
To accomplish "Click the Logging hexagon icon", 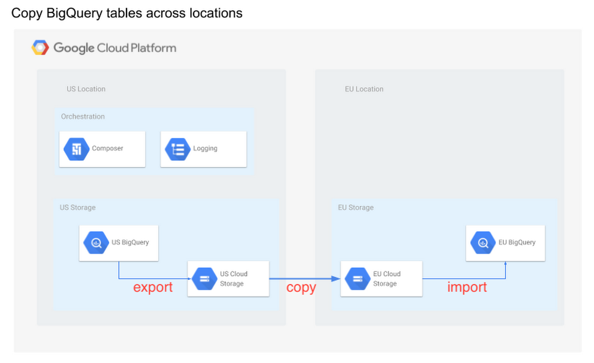I will 177,149.
